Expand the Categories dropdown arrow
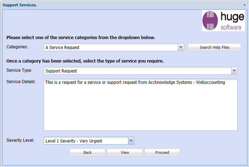This screenshot has width=249, height=167. point(181,47)
